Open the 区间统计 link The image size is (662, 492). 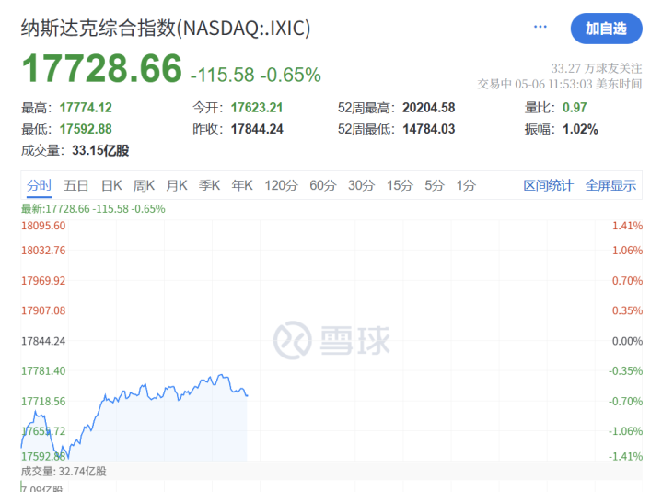coord(548,185)
